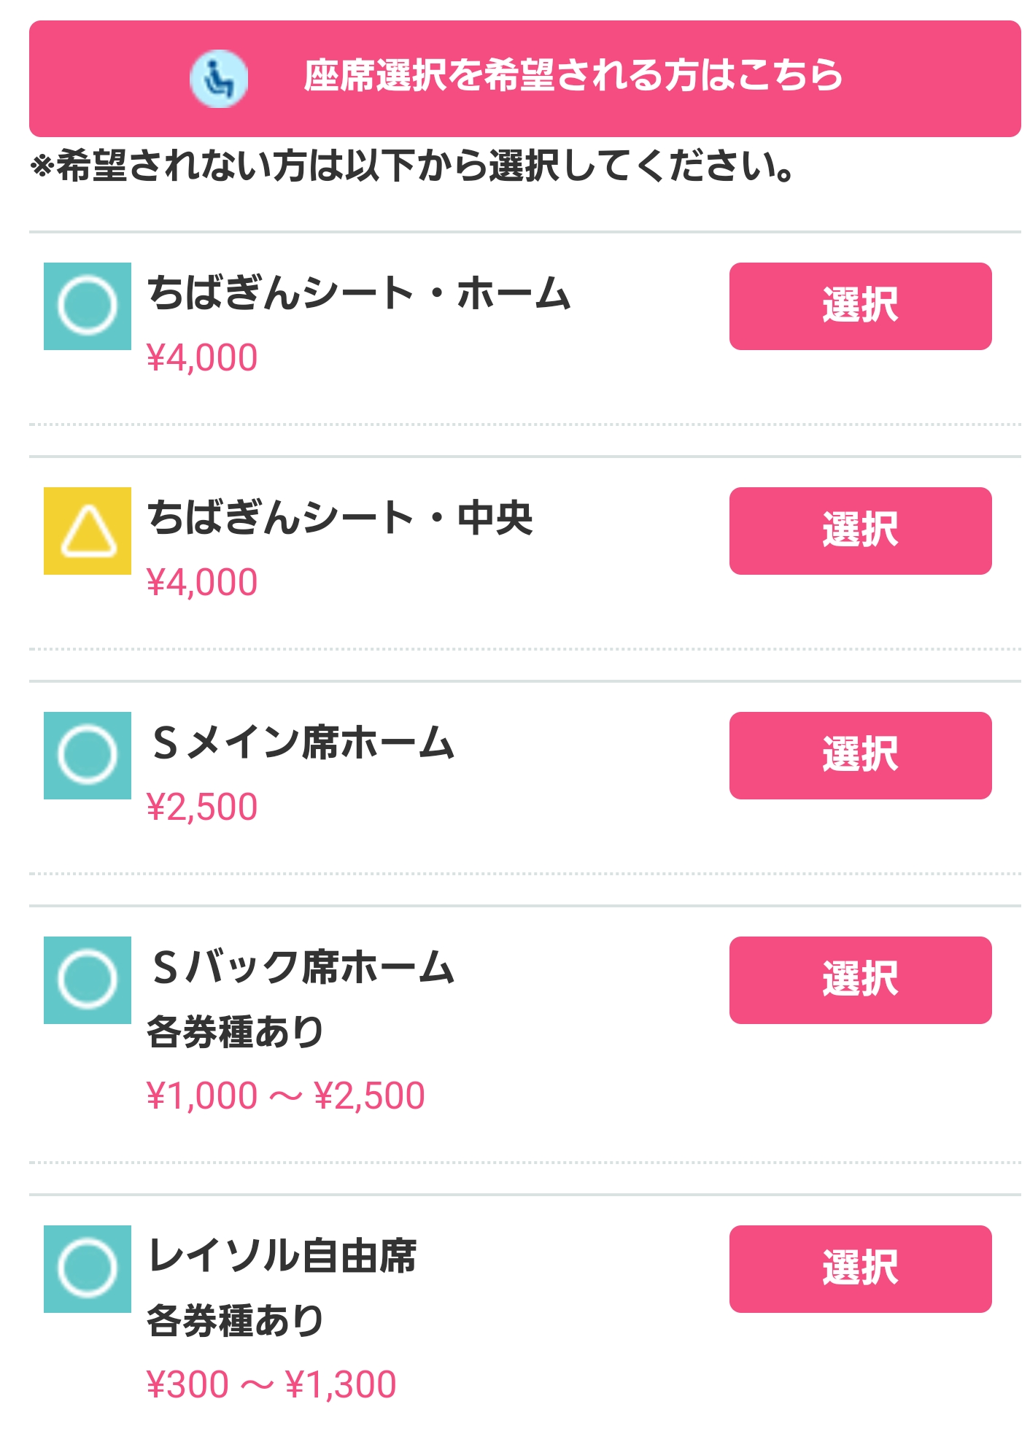1030x1450 pixels.
Task: Choose 選択 for Sメイン席ホーム
Action: pyautogui.click(x=861, y=756)
